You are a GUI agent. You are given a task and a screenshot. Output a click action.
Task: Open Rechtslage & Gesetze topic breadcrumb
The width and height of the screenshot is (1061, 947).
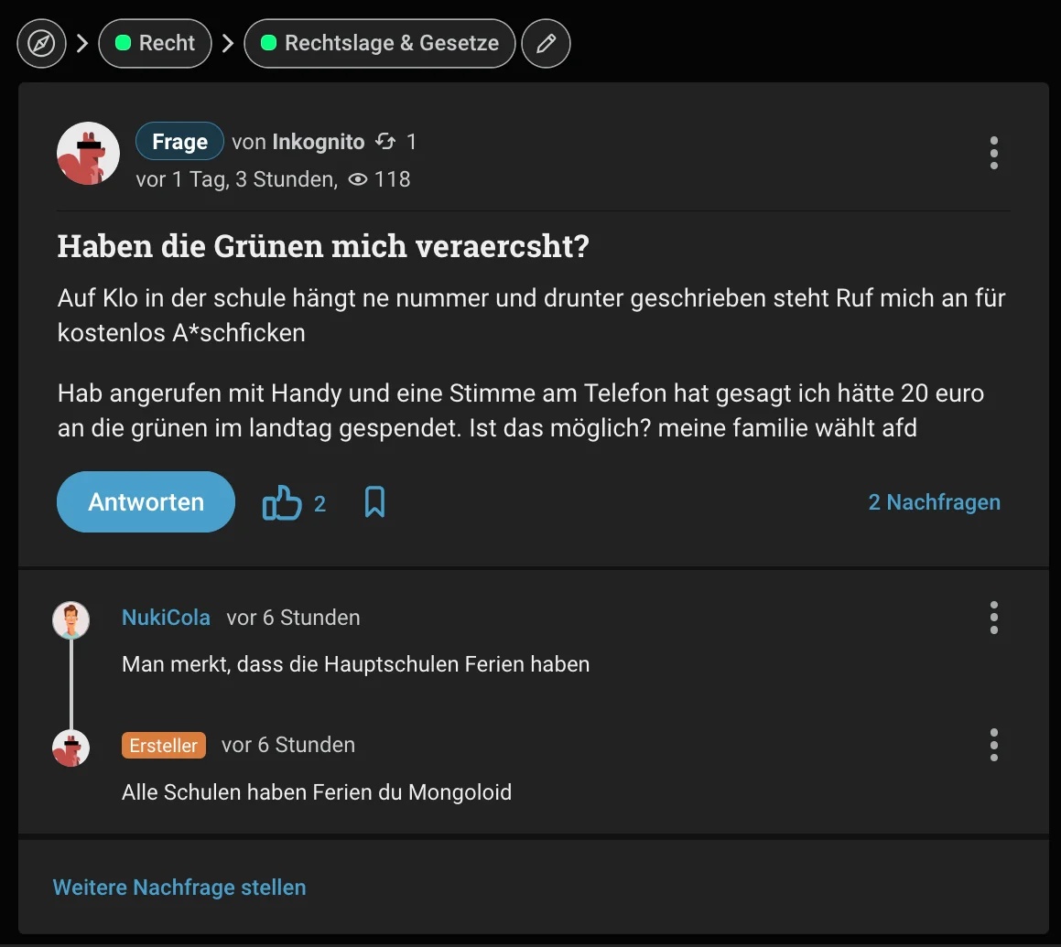click(x=379, y=44)
